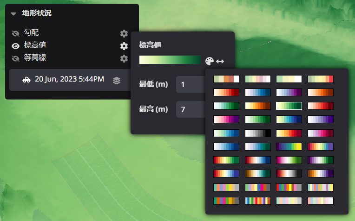
Task: Open settings gear for 等高線
Action: click(124, 58)
